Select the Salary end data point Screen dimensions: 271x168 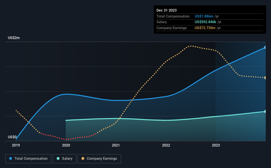pos(265,111)
